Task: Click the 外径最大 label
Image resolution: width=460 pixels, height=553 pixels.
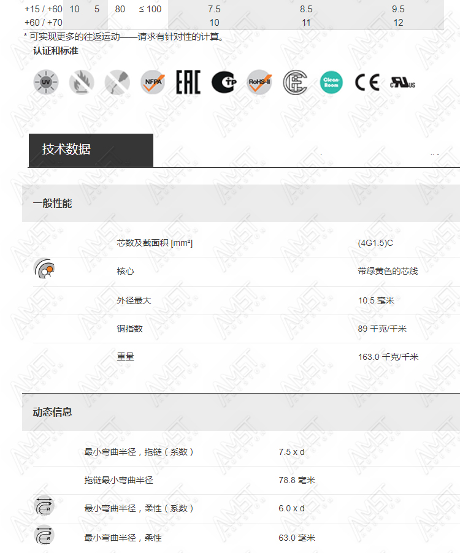Action: point(134,300)
